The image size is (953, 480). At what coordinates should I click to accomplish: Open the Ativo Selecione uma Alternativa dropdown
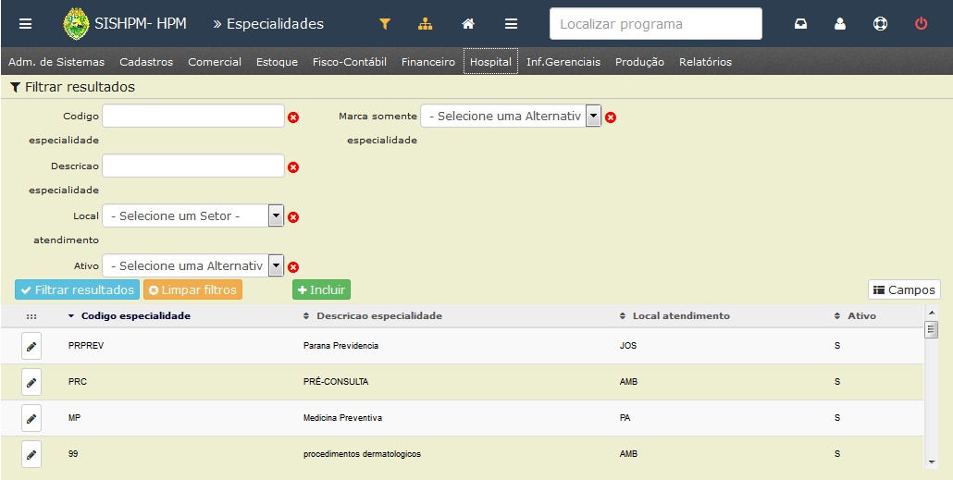click(192, 265)
